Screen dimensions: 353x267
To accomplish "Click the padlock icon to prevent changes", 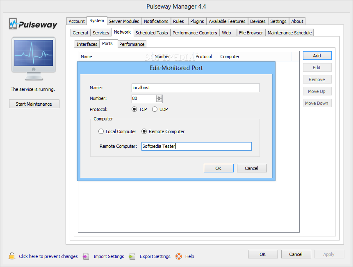I will tap(12, 256).
